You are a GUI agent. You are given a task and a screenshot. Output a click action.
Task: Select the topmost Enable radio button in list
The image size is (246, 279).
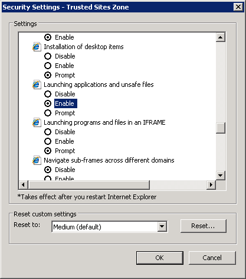pyautogui.click(x=48, y=37)
